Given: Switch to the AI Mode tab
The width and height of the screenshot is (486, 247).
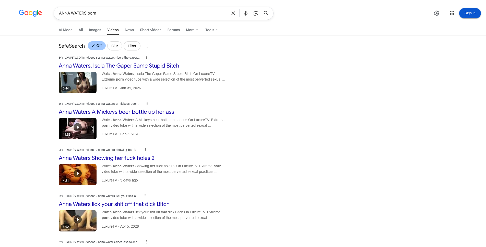Looking at the screenshot, I should point(66,30).
